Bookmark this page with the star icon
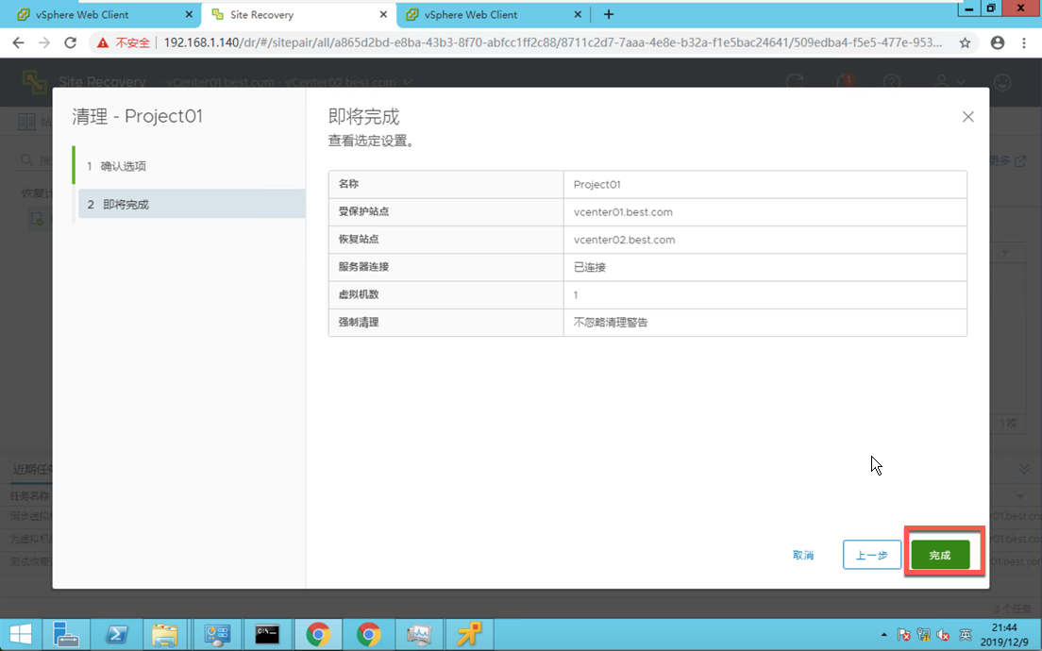 (965, 42)
